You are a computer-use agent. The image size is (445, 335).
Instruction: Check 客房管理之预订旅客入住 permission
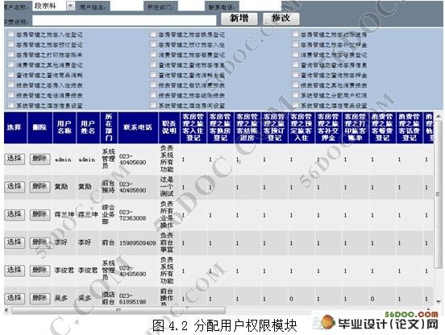click(x=153, y=44)
